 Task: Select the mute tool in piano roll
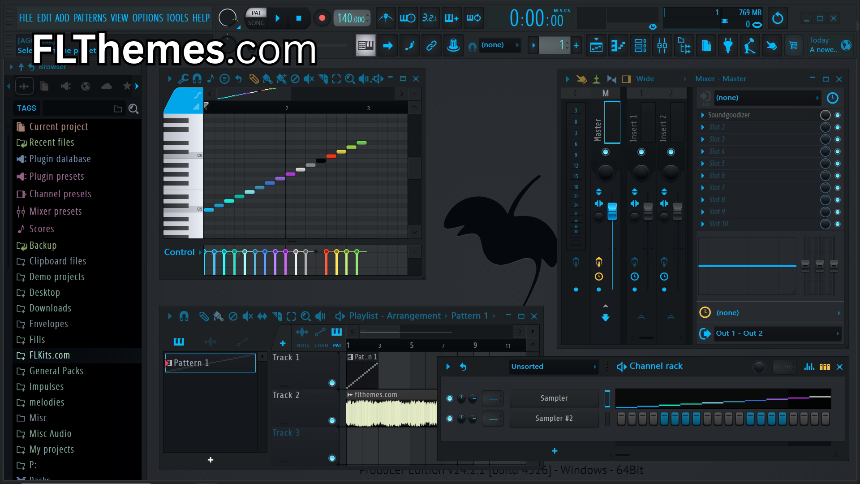point(309,79)
